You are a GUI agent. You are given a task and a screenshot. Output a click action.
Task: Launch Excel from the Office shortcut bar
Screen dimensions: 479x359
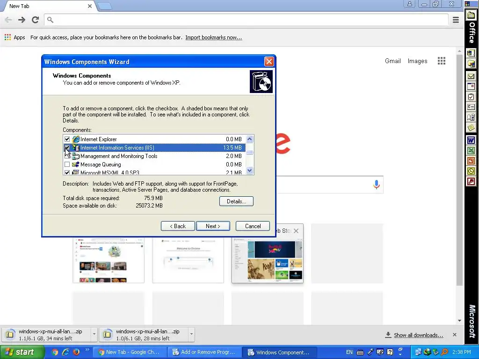pos(471,151)
